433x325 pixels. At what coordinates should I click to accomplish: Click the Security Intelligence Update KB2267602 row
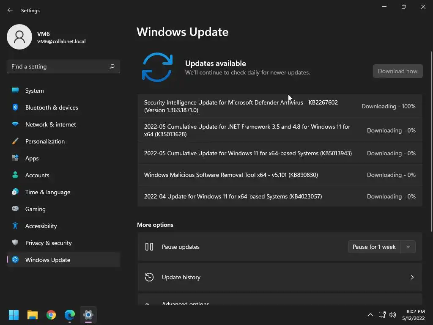(x=280, y=106)
